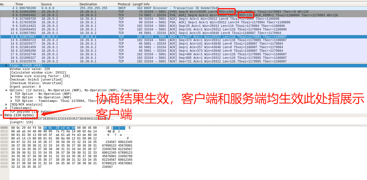Expand the [SEQ/ACK analysis] node

point(6,104)
